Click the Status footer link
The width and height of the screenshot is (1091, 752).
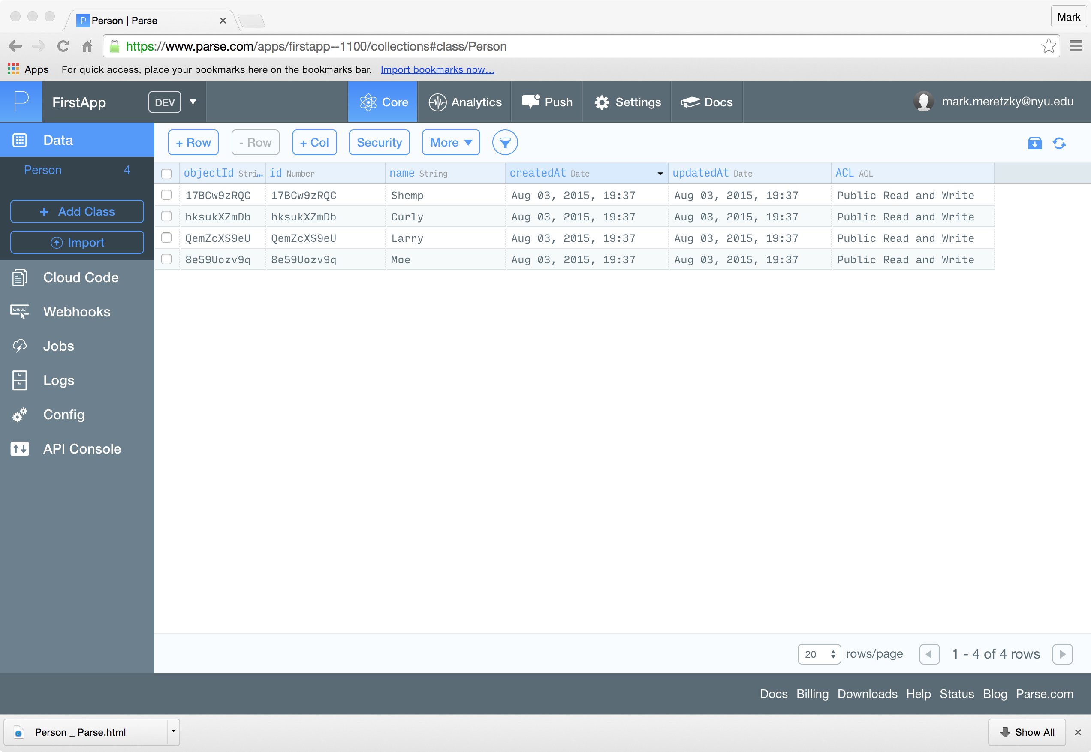(956, 694)
